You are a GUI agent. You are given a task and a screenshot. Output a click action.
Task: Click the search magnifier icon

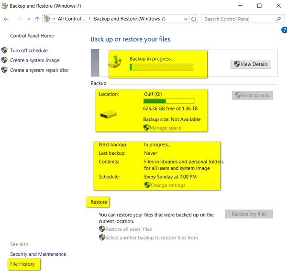pyautogui.click(x=278, y=19)
